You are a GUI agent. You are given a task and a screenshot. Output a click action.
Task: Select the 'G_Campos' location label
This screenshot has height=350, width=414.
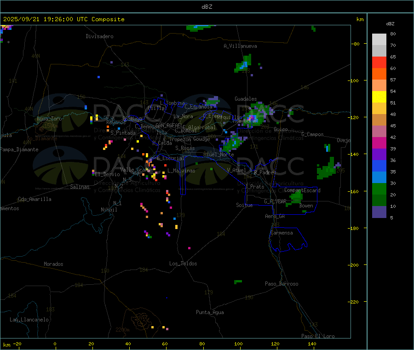pyautogui.click(x=312, y=134)
